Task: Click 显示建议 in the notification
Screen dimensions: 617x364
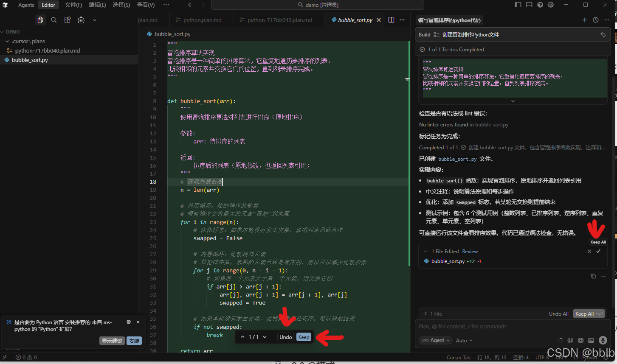Action: [x=112, y=341]
